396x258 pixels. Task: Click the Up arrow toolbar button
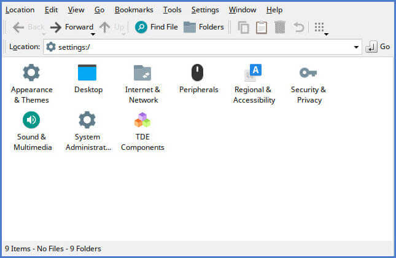[x=111, y=27]
